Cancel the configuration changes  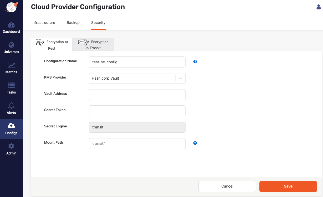(x=227, y=186)
